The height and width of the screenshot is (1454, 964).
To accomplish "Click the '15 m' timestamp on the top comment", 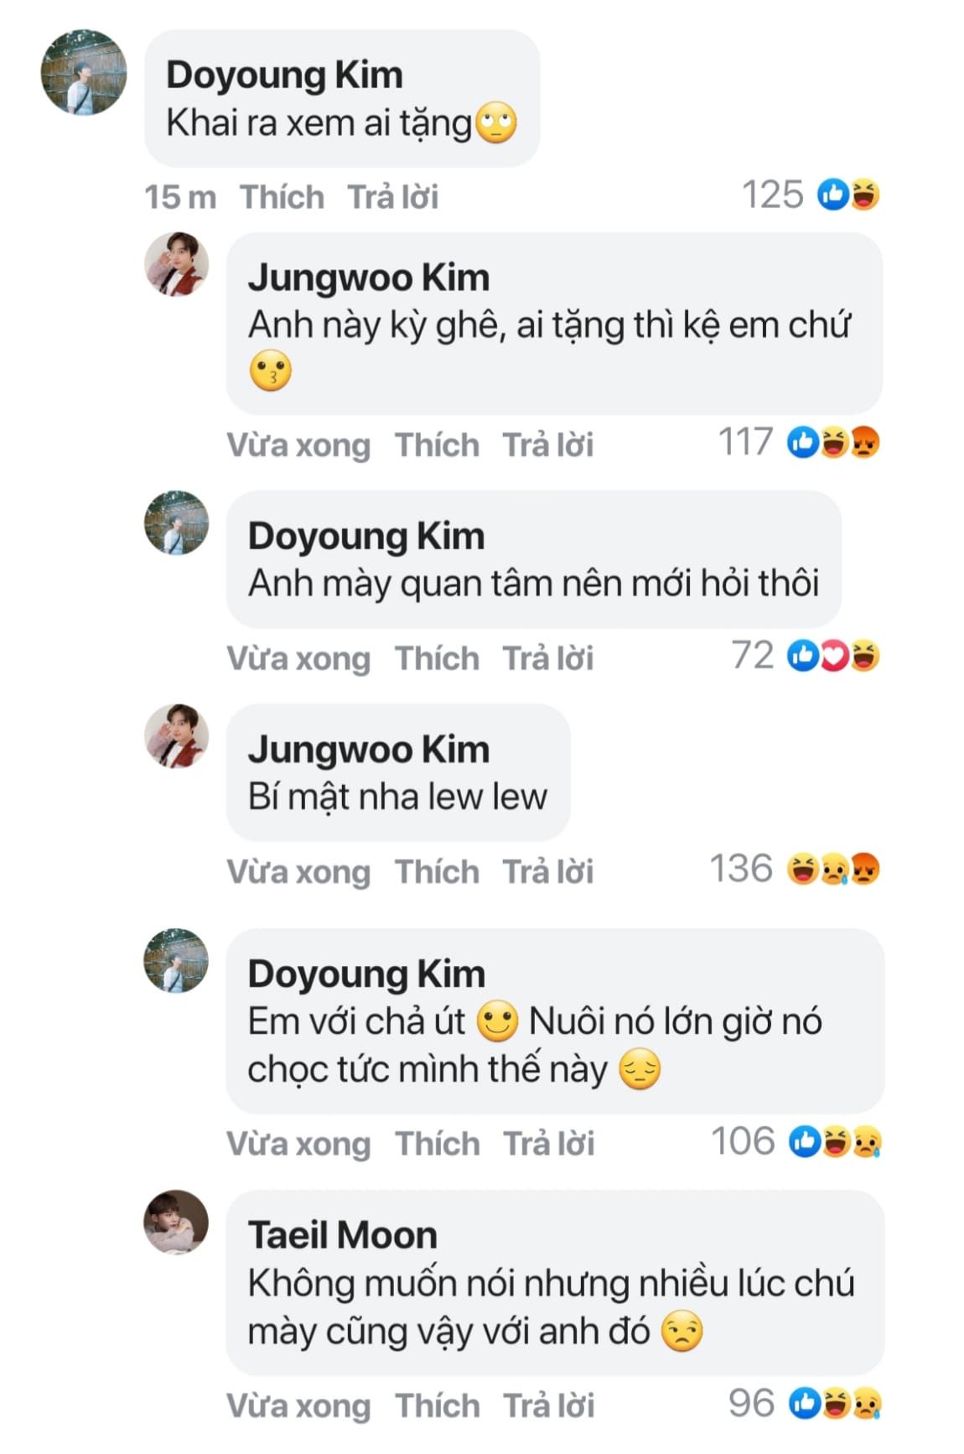I will tap(179, 197).
